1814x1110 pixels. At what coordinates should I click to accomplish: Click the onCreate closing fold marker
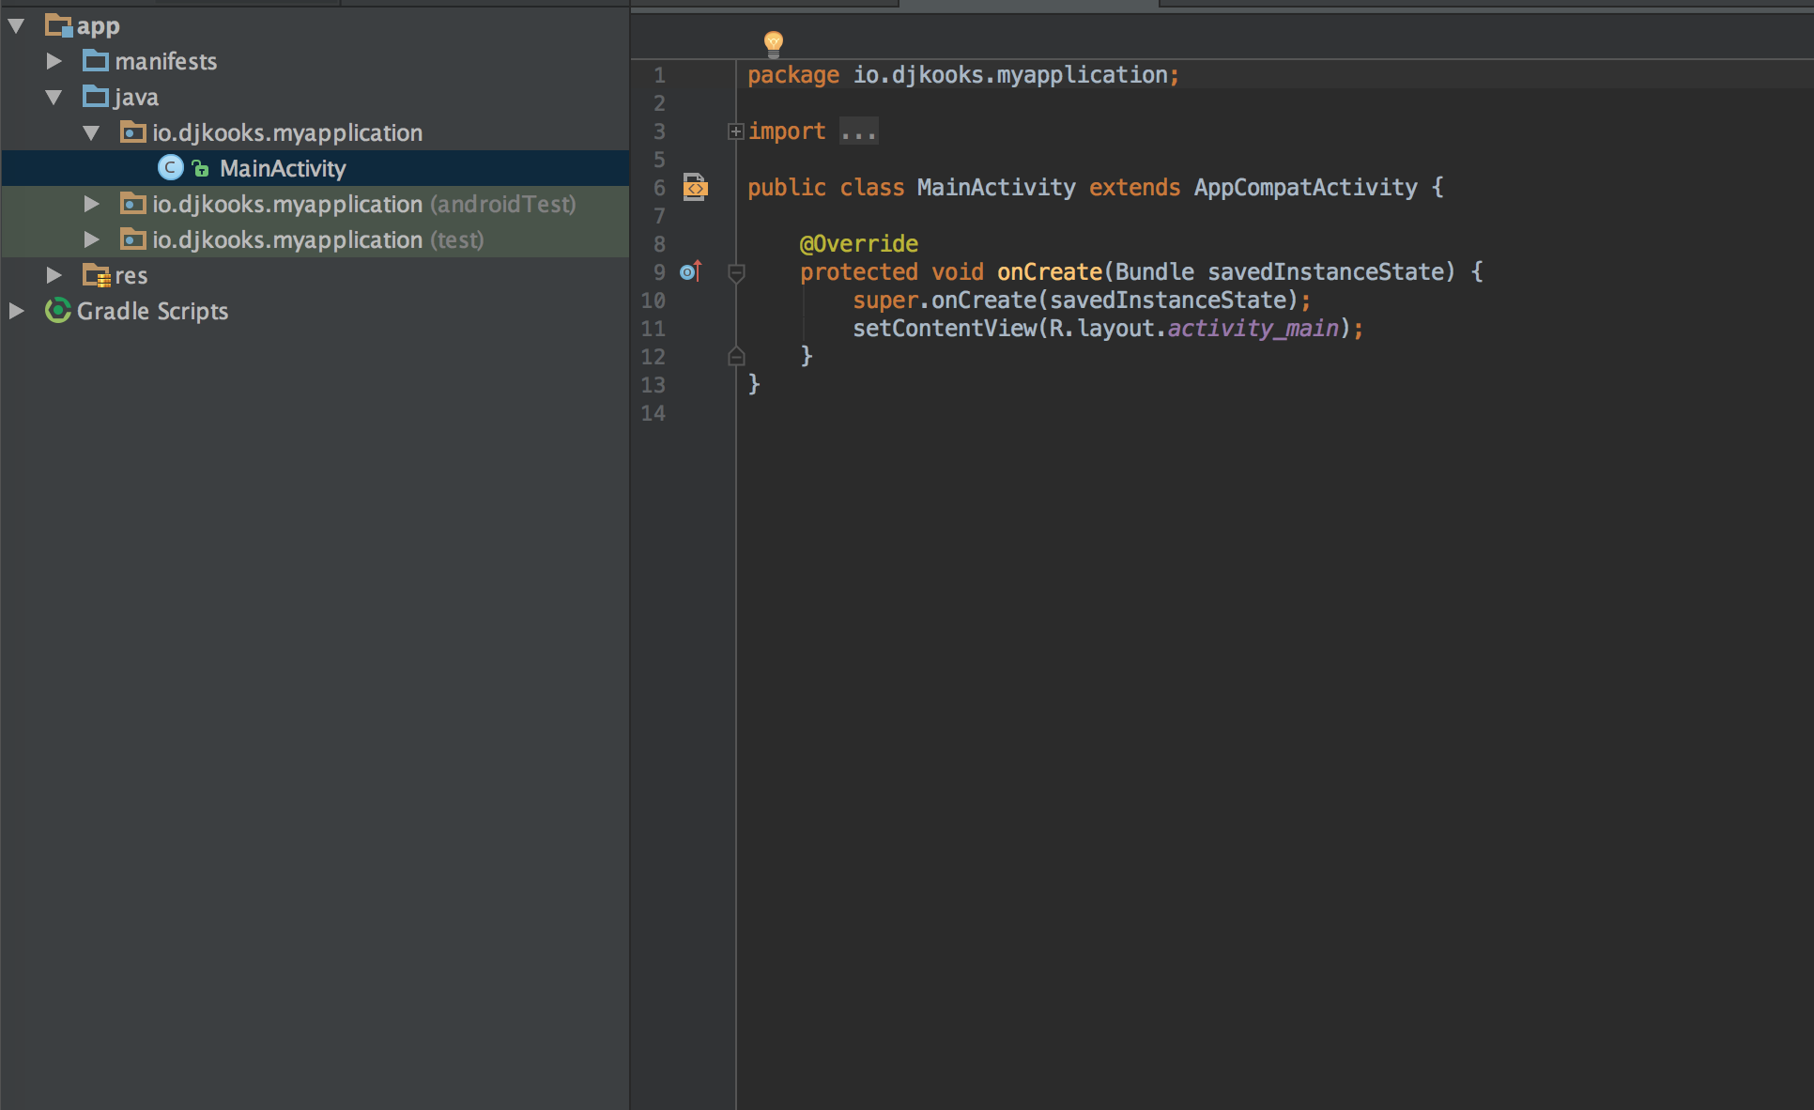click(736, 356)
